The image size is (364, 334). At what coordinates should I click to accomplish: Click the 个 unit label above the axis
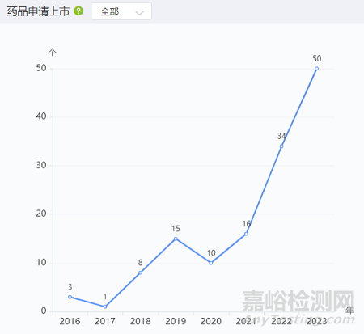[x=53, y=52]
